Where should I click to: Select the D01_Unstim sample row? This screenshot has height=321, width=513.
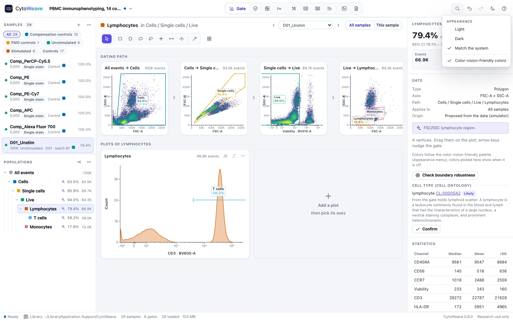pyautogui.click(x=48, y=145)
